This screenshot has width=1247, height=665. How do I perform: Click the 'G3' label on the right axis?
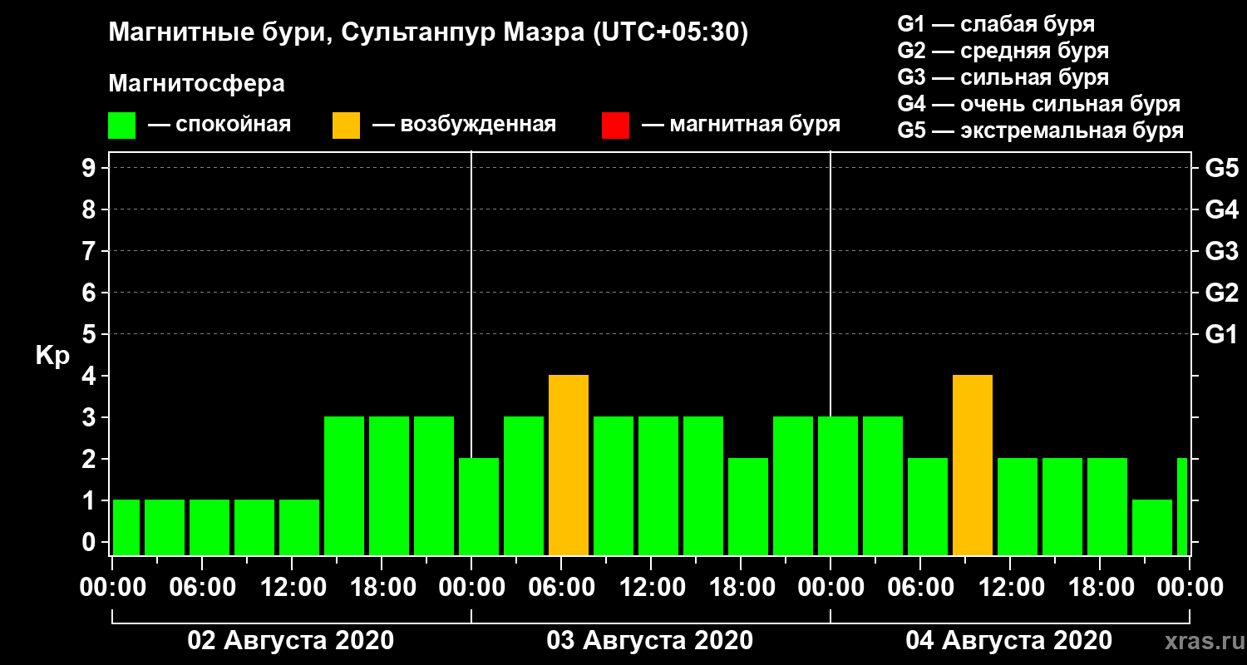(x=1221, y=251)
